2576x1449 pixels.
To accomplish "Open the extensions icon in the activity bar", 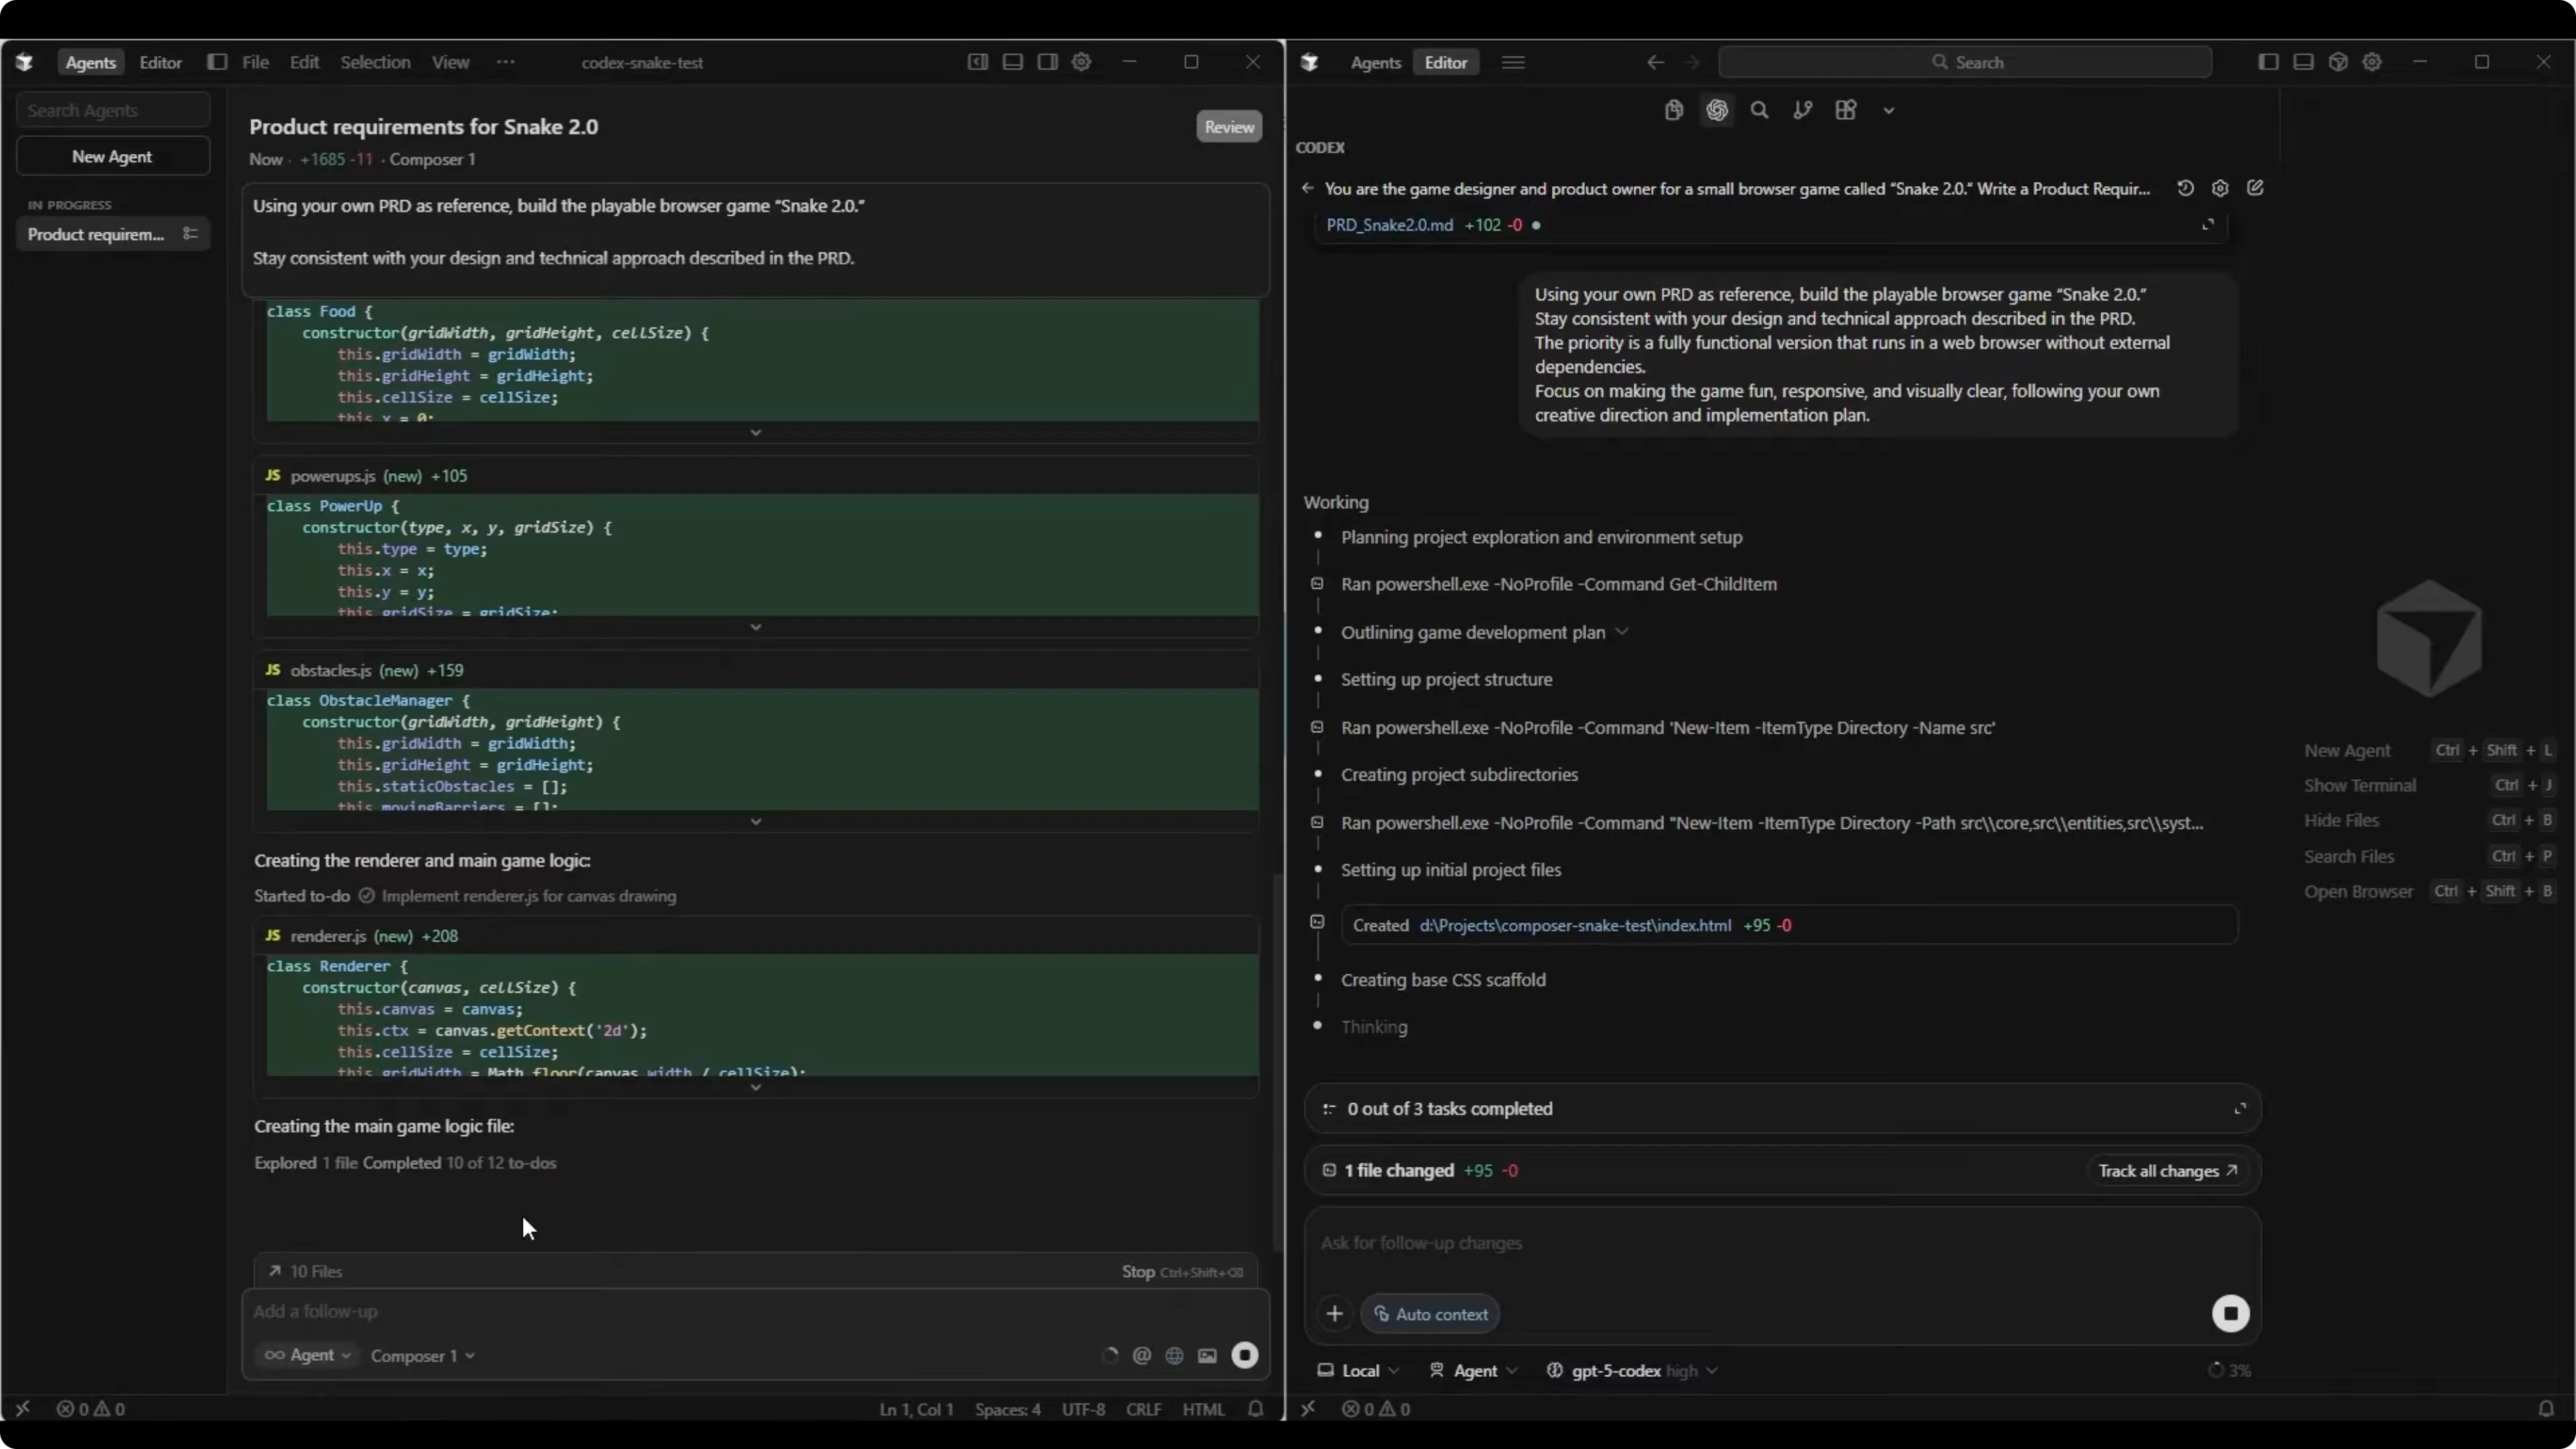I will (x=1846, y=110).
